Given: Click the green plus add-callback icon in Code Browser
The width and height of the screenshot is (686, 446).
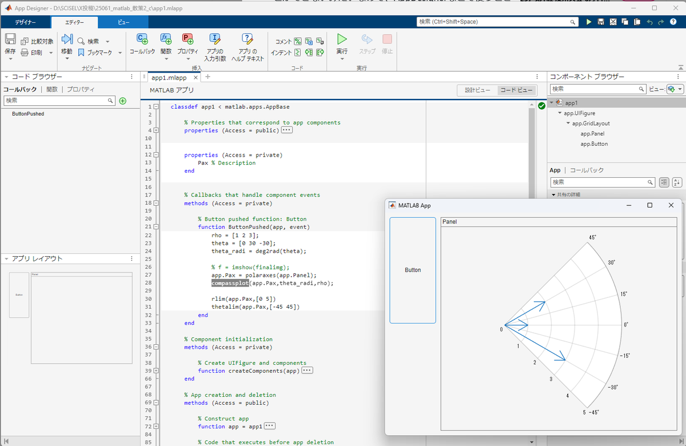Looking at the screenshot, I should [x=122, y=101].
